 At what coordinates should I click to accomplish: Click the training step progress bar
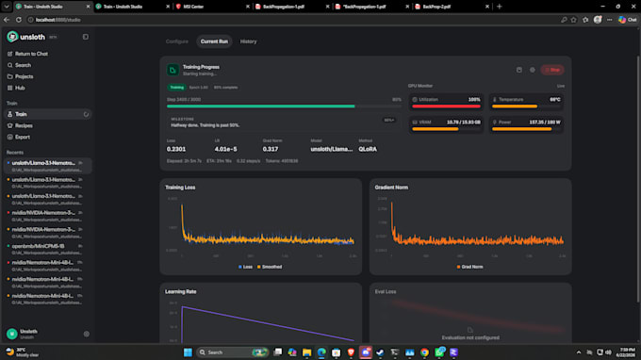284,106
